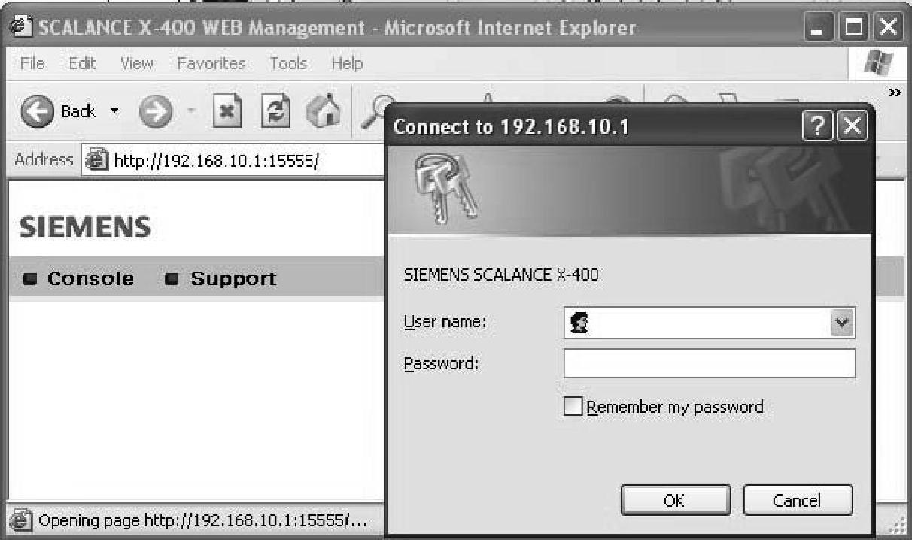
Task: Click the status bar page icon
Action: coord(22,521)
